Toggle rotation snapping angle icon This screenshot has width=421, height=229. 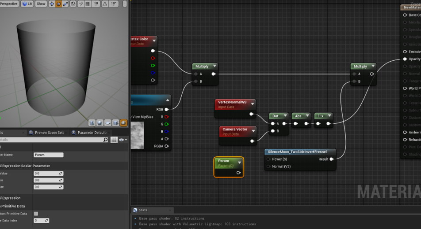105,4
